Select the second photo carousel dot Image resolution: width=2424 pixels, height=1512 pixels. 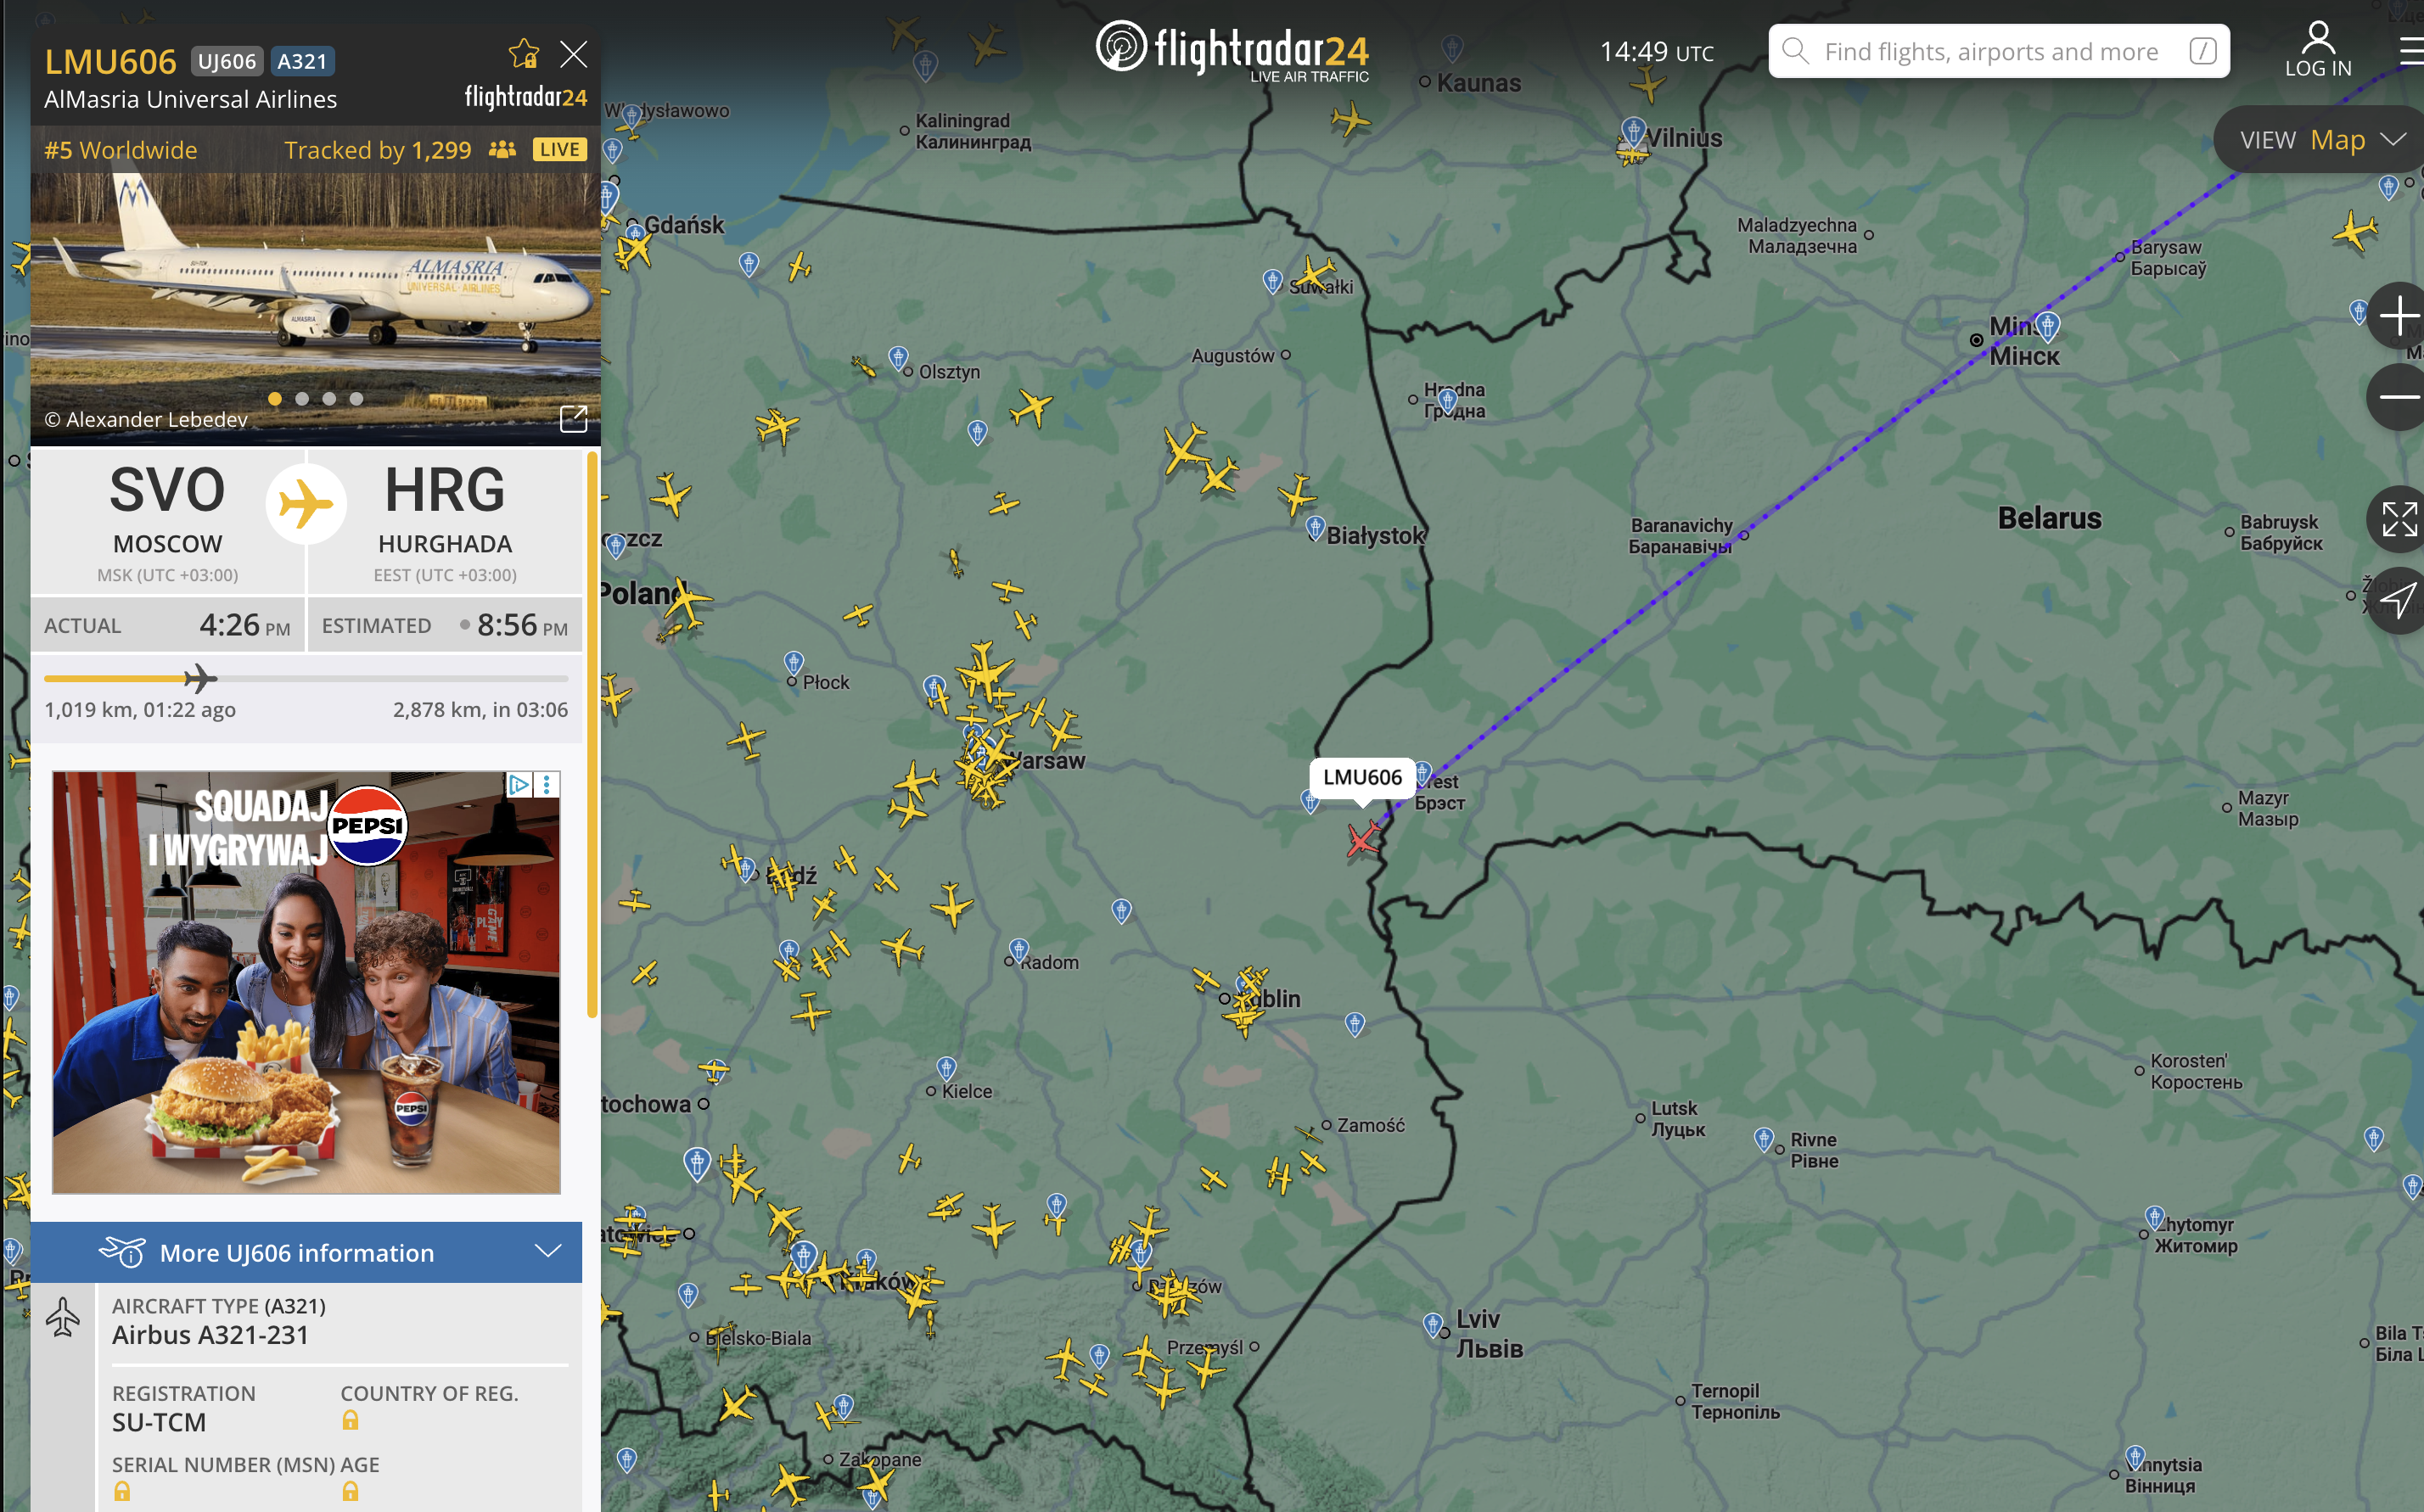302,399
